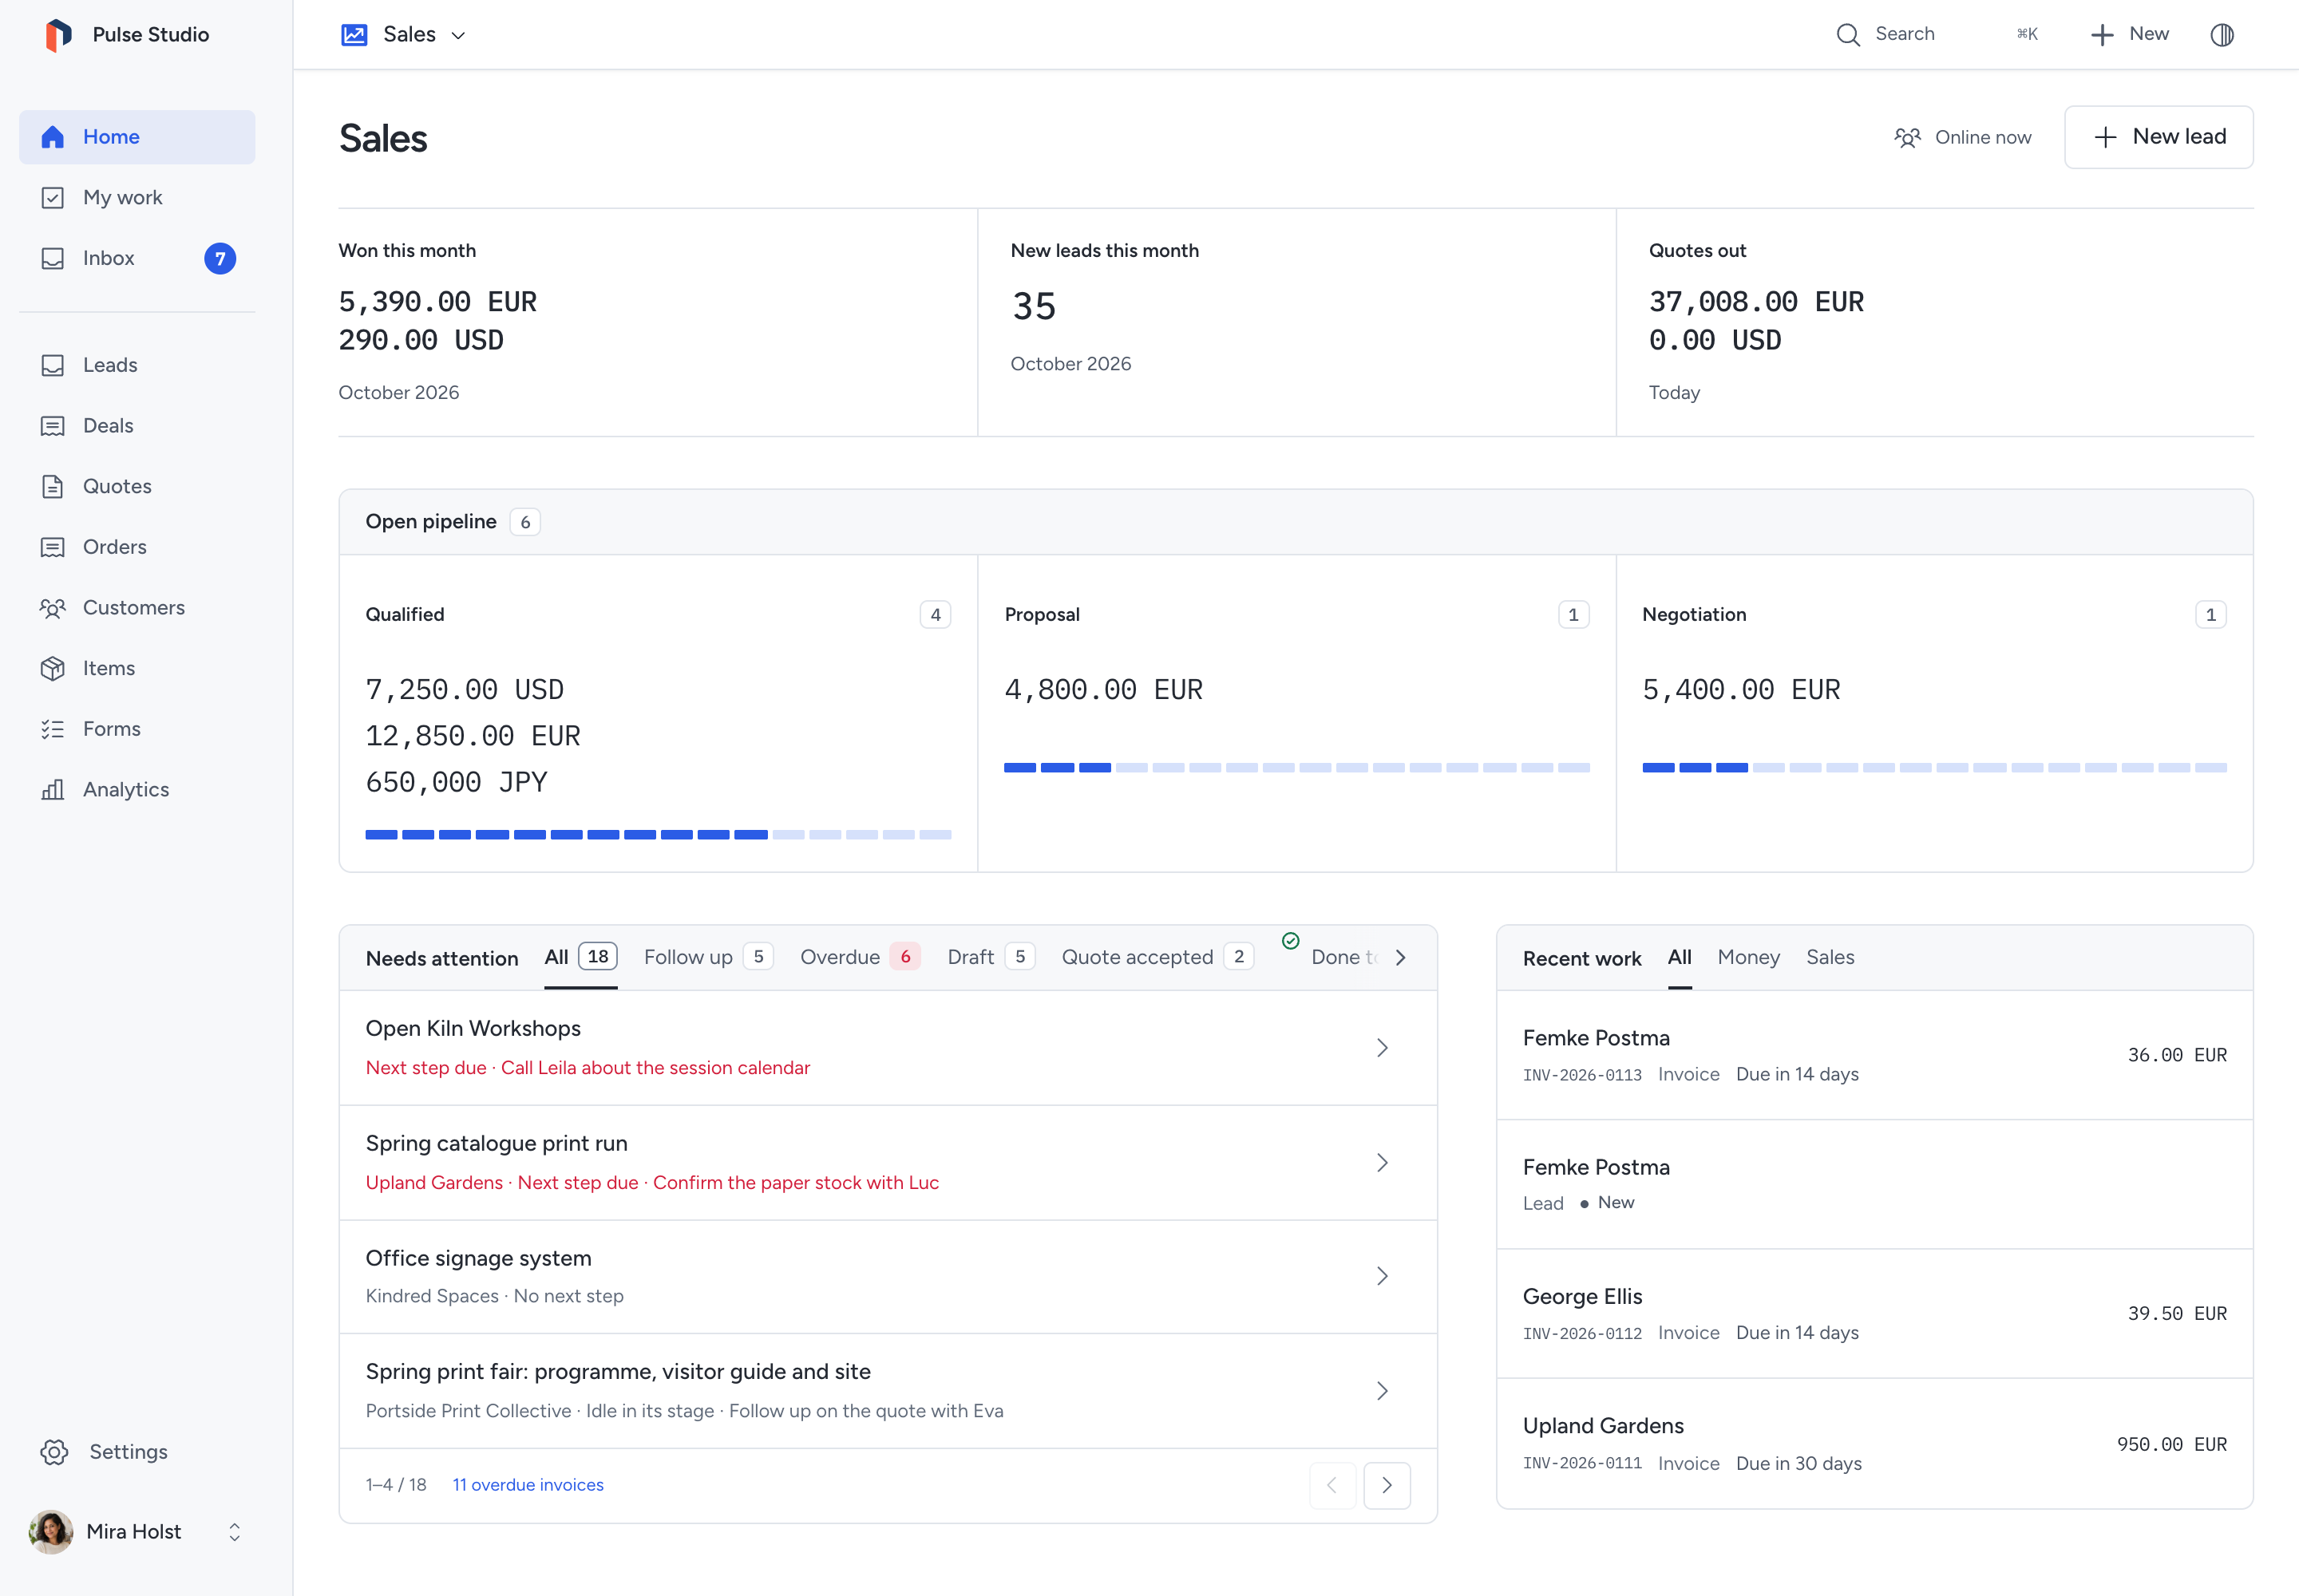Click the search magnifier icon
The width and height of the screenshot is (2299, 1596).
[x=1848, y=35]
